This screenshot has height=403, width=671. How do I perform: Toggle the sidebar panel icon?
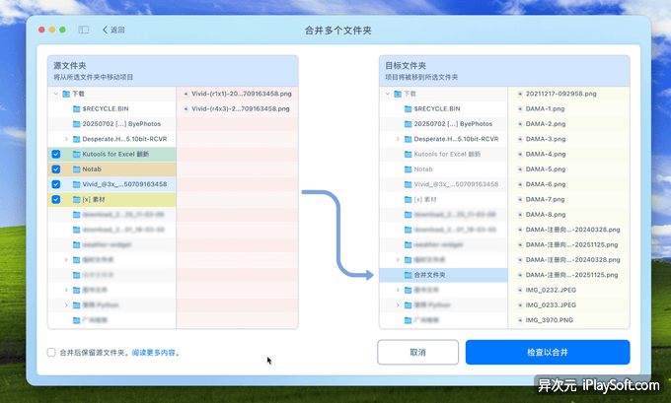point(84,30)
